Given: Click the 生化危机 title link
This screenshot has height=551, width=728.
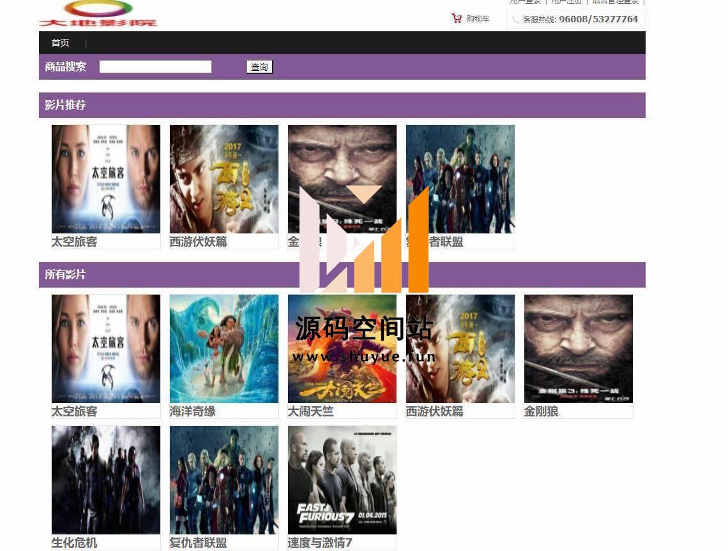Looking at the screenshot, I should coord(74,543).
